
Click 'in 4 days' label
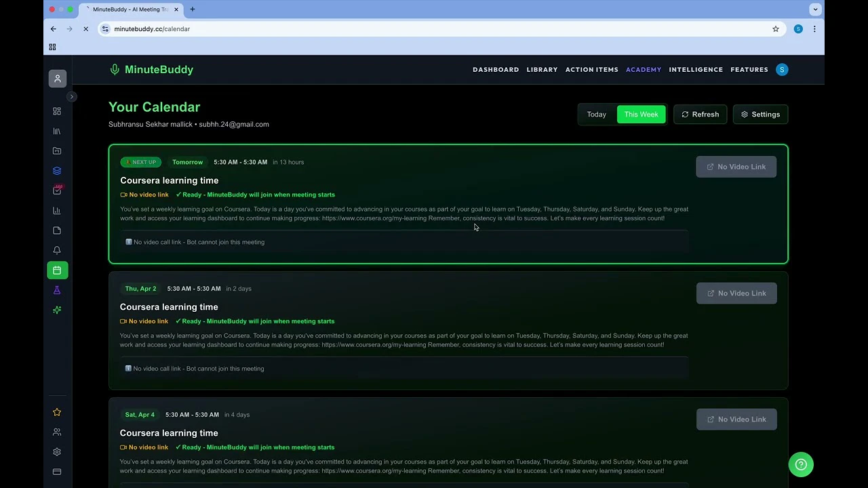[x=237, y=415]
